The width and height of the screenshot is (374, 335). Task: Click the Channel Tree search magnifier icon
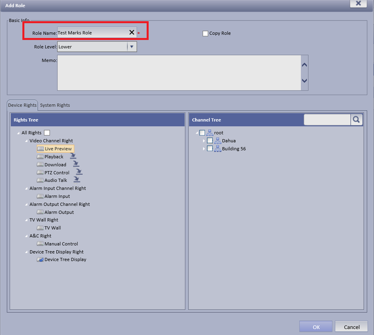click(x=356, y=120)
